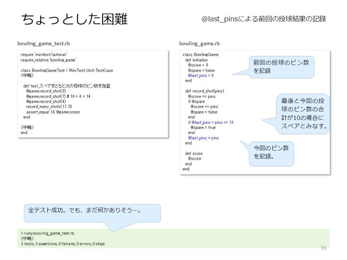The image size is (347, 260).
Task: Click the 全テスト成功 callout bubble
Action: click(92, 213)
